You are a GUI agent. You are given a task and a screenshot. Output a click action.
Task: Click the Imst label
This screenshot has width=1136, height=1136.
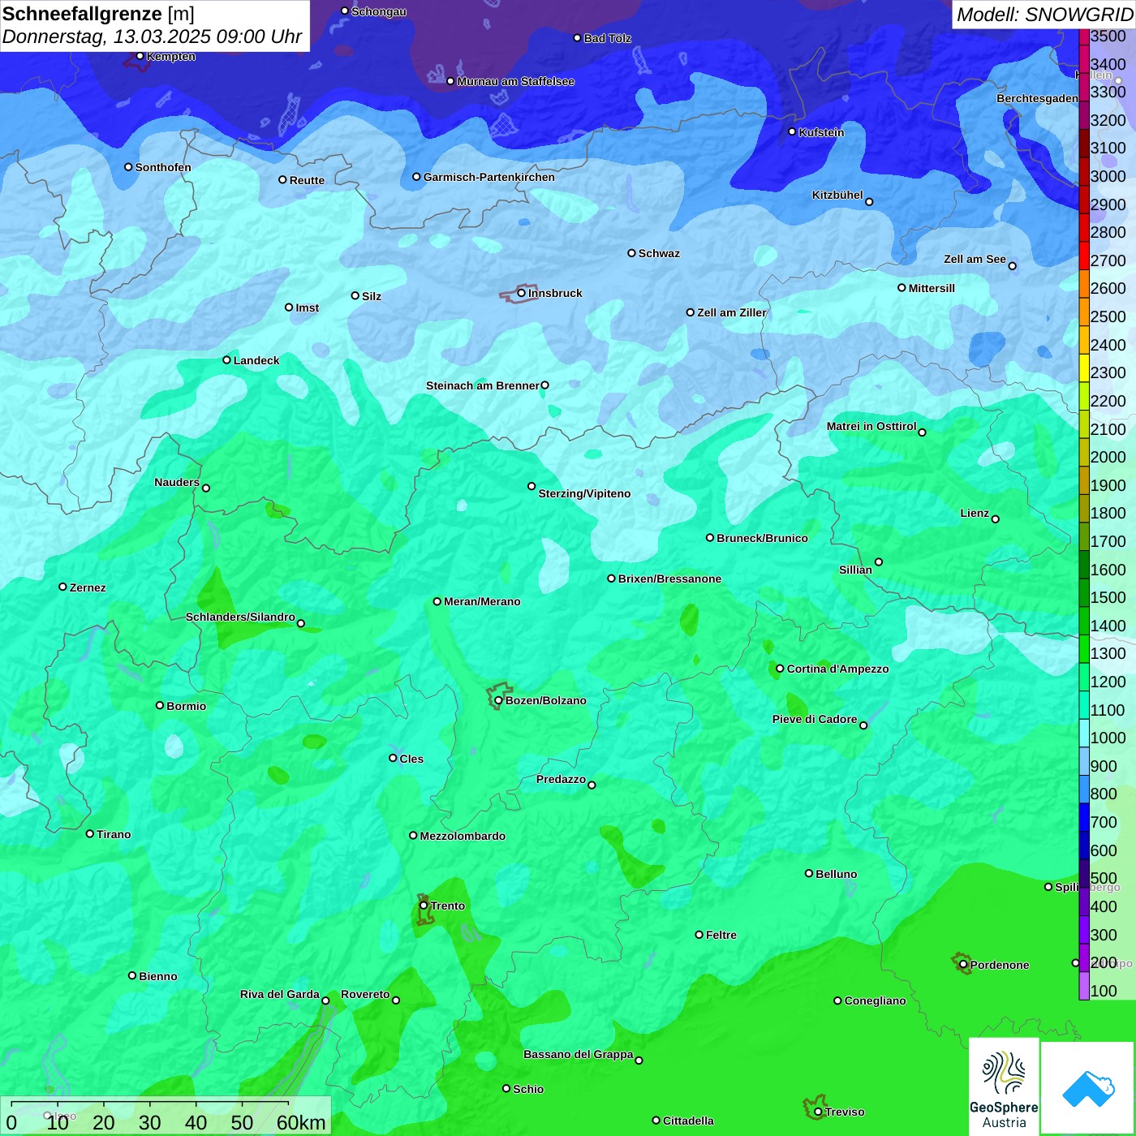point(307,308)
